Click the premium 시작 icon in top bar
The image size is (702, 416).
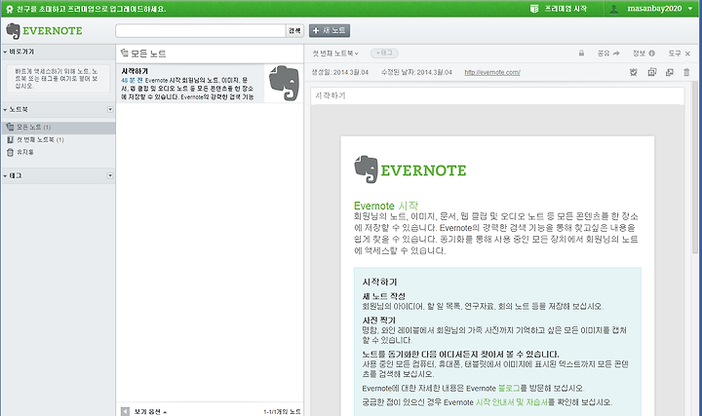534,9
